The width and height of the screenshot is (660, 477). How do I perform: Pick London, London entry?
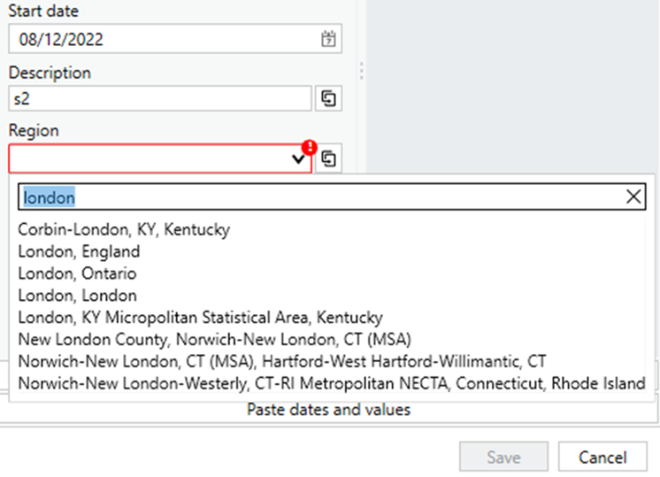pos(331,296)
